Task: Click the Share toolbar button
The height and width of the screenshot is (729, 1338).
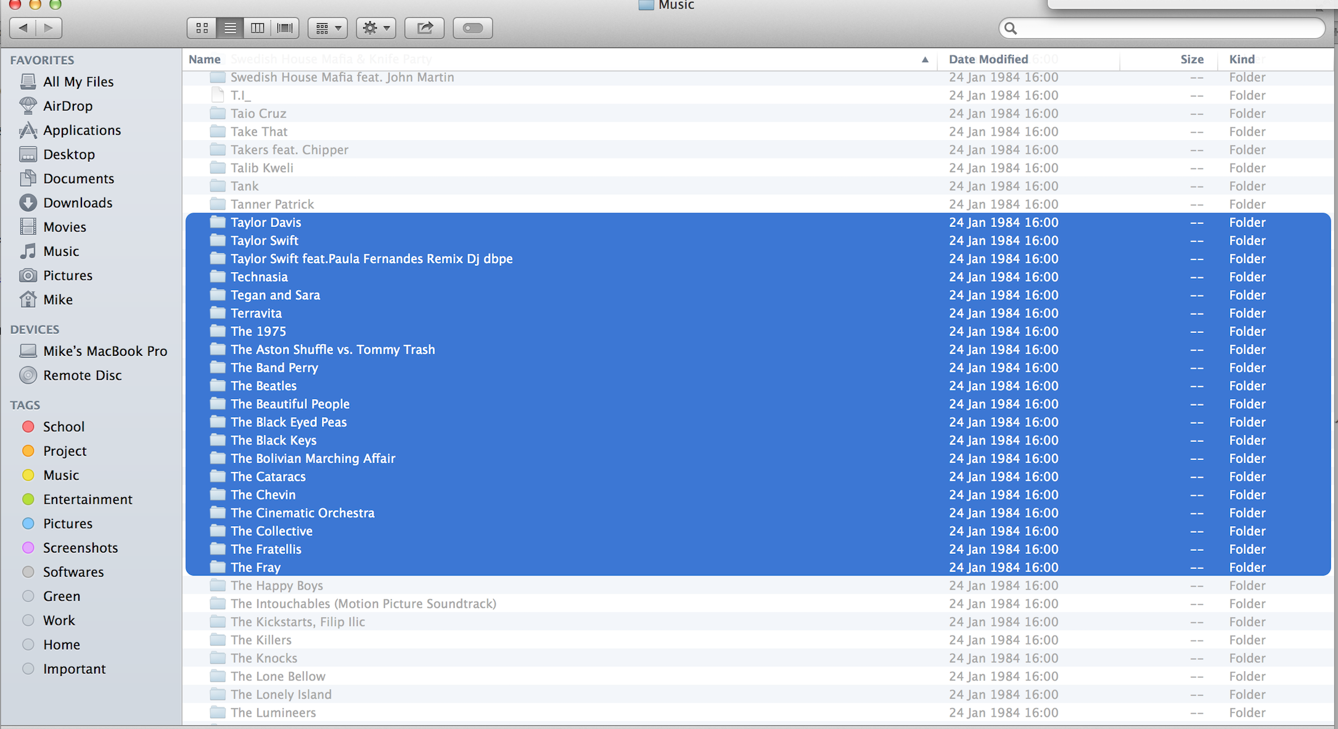Action: tap(424, 28)
